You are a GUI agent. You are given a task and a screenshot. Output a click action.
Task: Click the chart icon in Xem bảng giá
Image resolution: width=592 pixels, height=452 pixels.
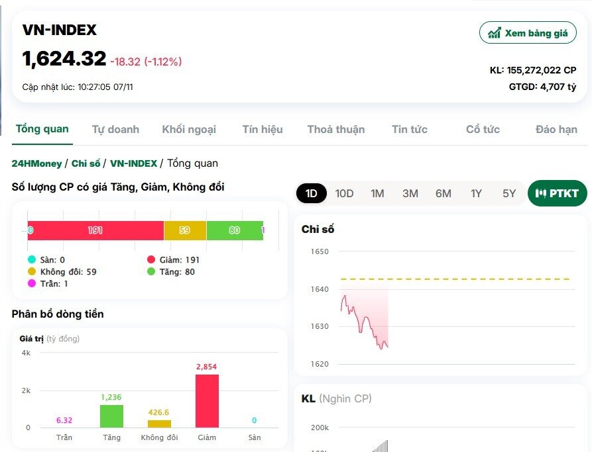click(495, 33)
